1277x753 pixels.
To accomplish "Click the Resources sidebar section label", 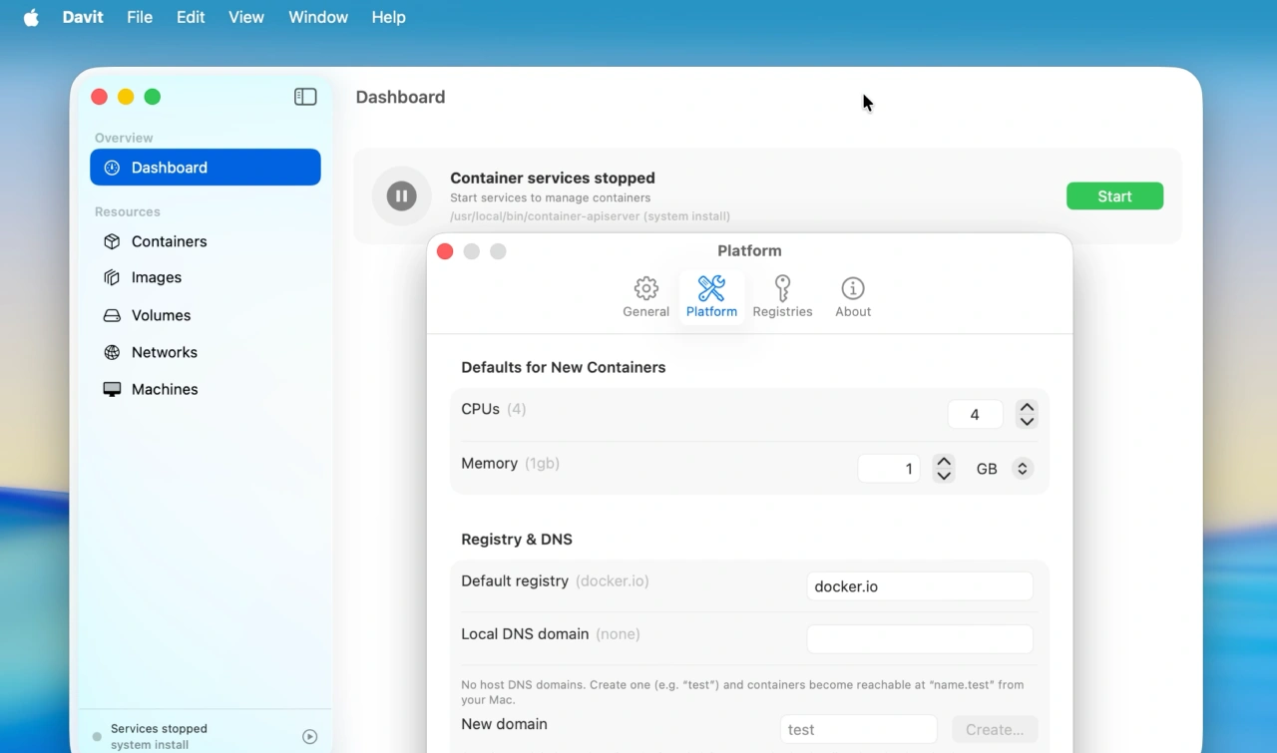I will pos(128,211).
